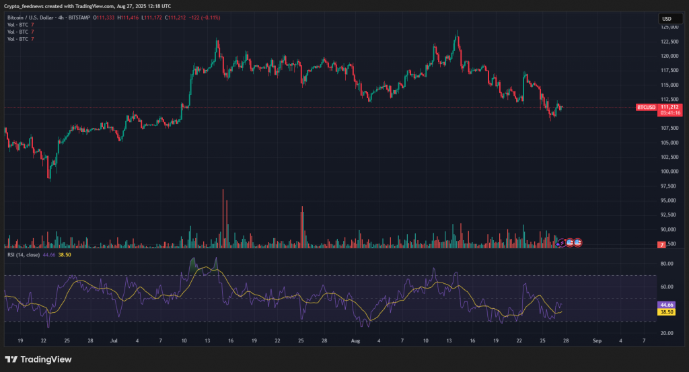Click the RSI (14, close) indicator legend
Image resolution: width=689 pixels, height=372 pixels.
point(23,255)
